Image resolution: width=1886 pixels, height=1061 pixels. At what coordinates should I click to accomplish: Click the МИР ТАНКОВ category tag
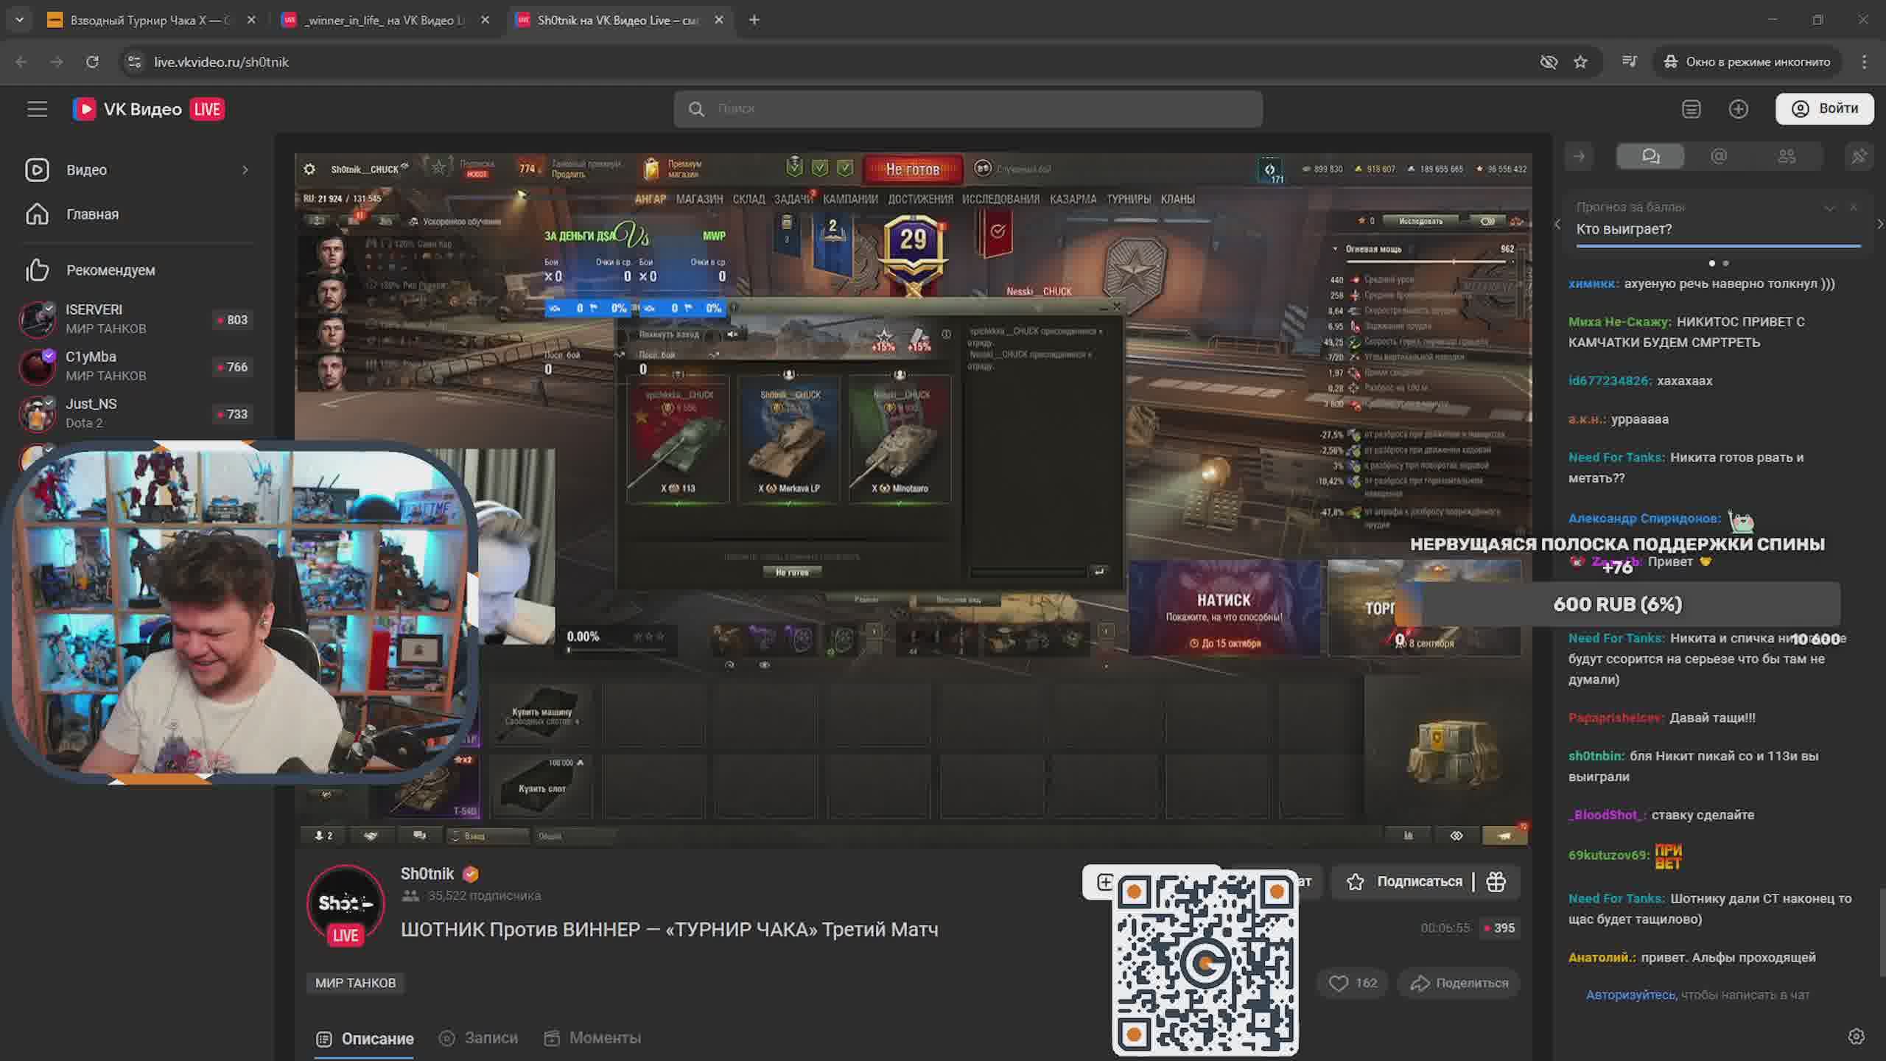tap(356, 983)
